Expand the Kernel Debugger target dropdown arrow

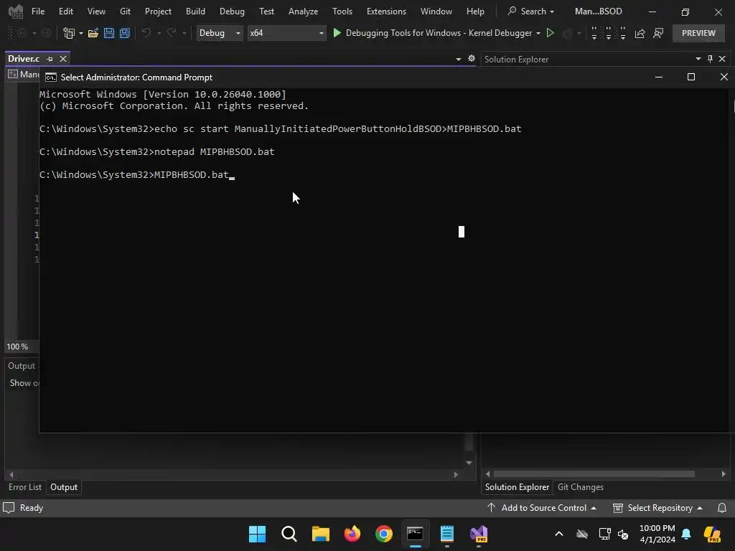pyautogui.click(x=538, y=33)
